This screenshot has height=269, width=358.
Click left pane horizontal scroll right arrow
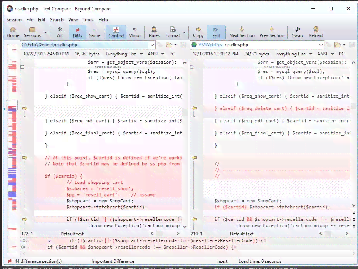[x=178, y=234]
